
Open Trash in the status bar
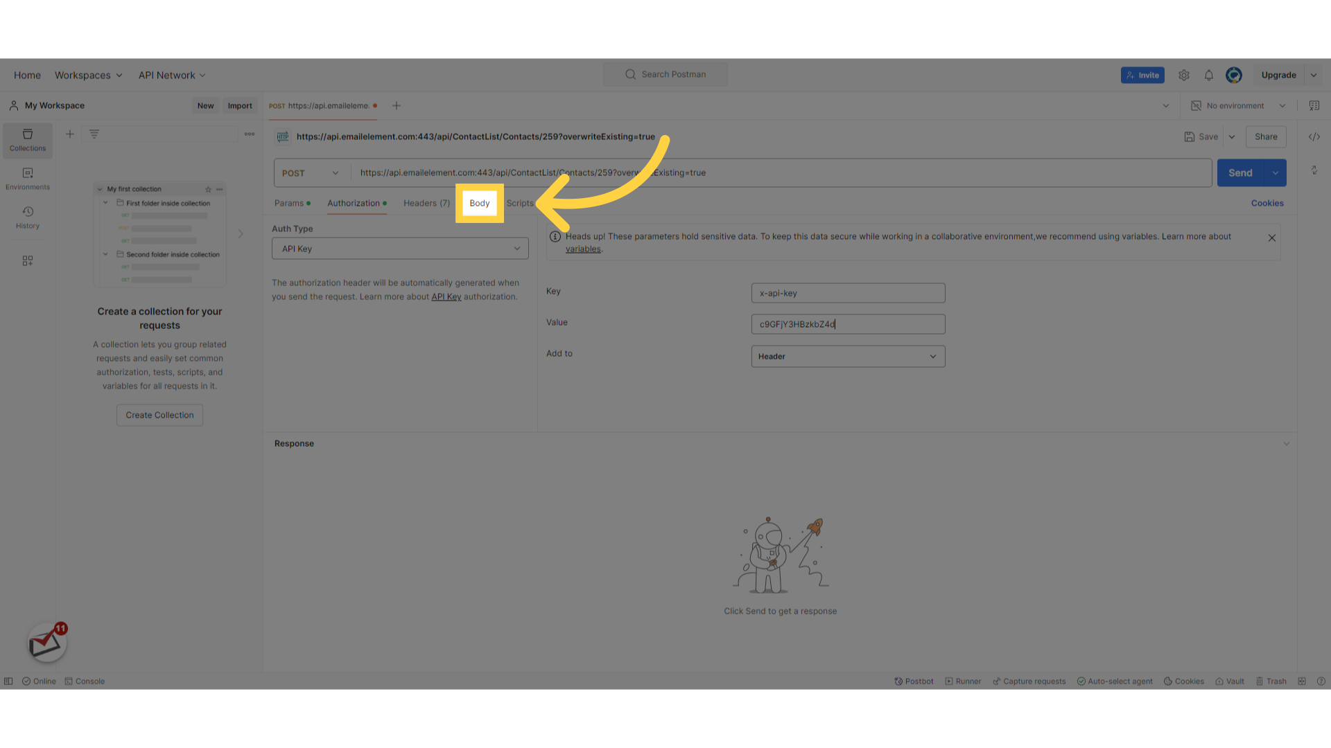[x=1271, y=682]
